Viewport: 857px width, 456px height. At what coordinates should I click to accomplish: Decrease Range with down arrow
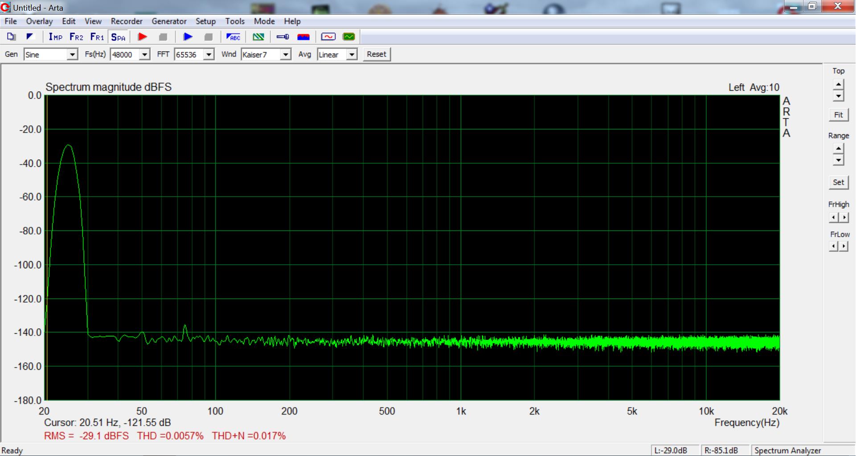(838, 160)
